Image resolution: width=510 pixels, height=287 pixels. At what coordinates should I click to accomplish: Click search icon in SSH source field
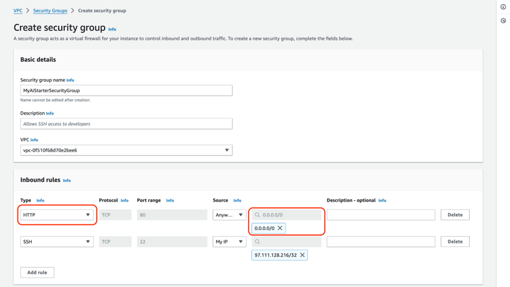pyautogui.click(x=257, y=241)
